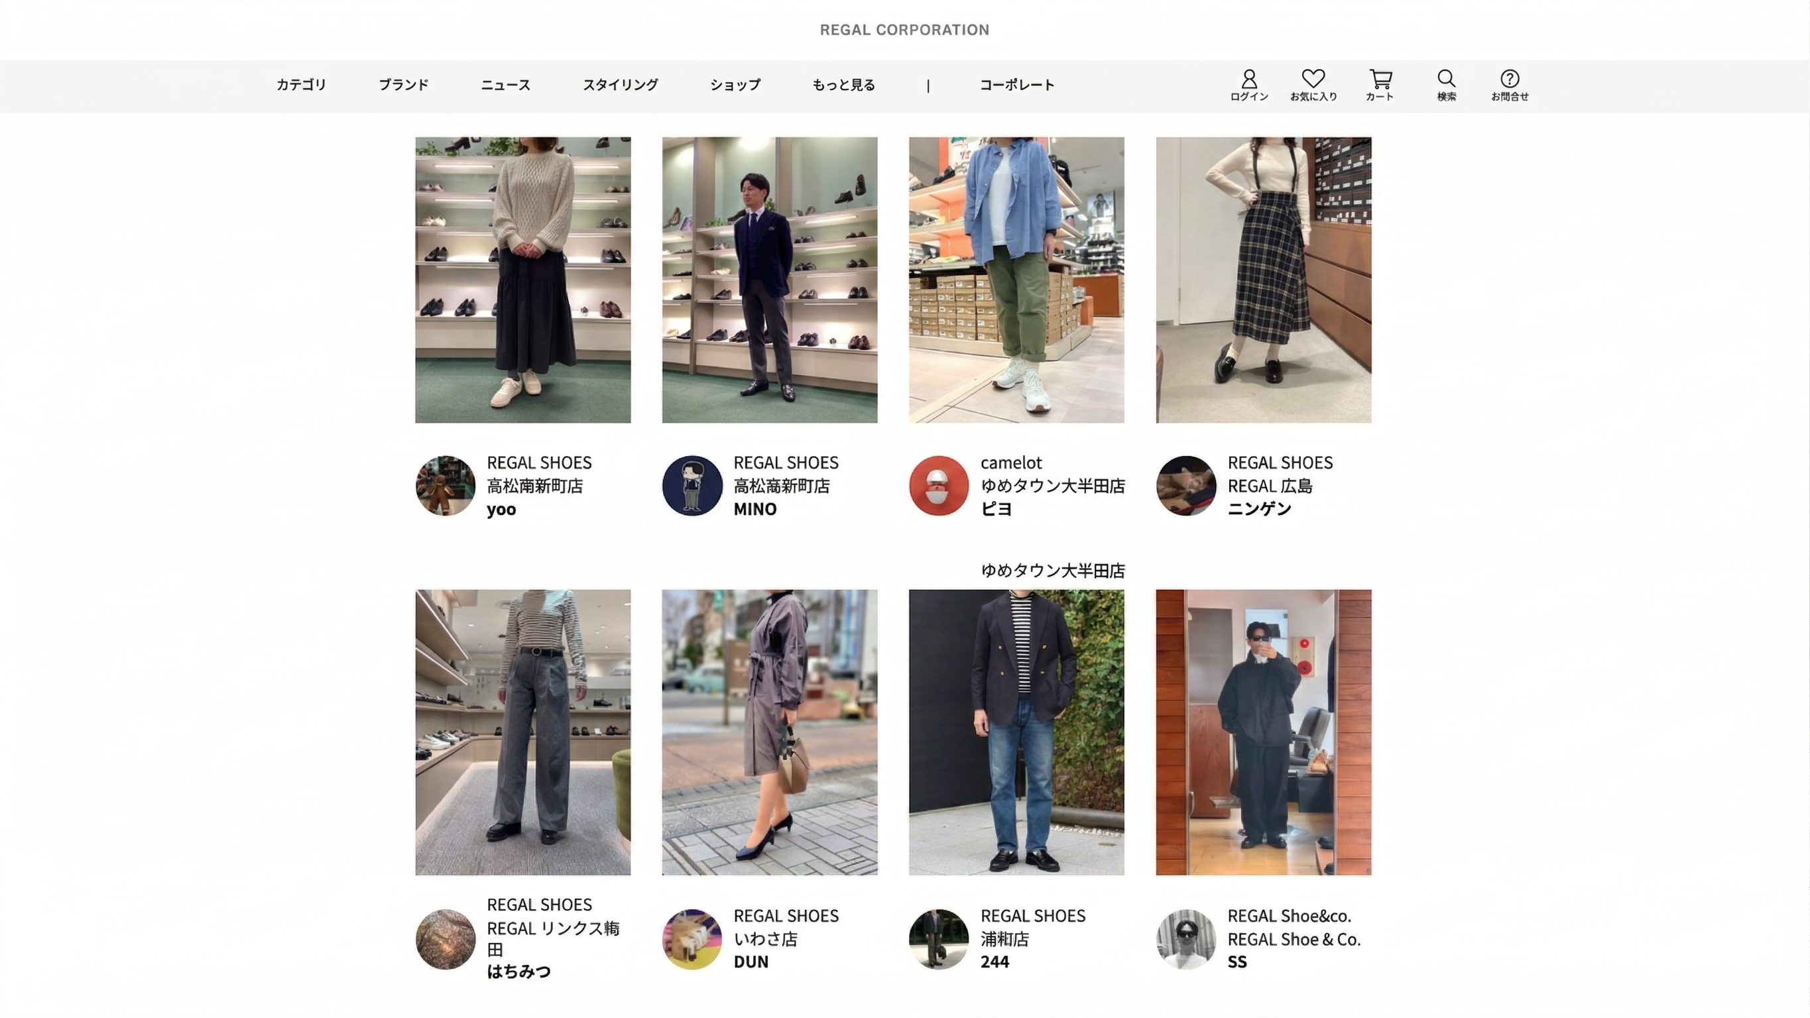Open favorites via the heart icon
The image size is (1810, 1018).
tap(1313, 79)
